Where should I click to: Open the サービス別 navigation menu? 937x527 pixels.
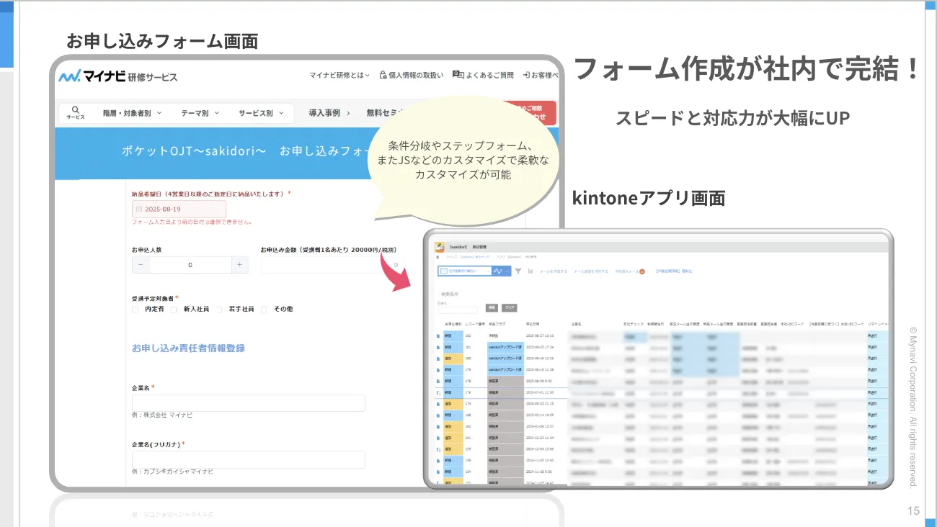click(261, 113)
